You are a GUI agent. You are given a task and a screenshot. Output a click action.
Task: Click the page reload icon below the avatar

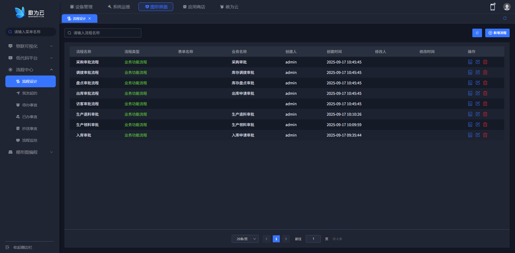[x=505, y=18]
